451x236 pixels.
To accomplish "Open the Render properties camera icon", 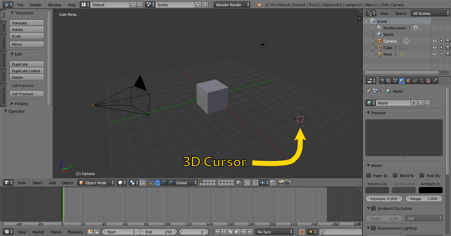I will pos(382,81).
